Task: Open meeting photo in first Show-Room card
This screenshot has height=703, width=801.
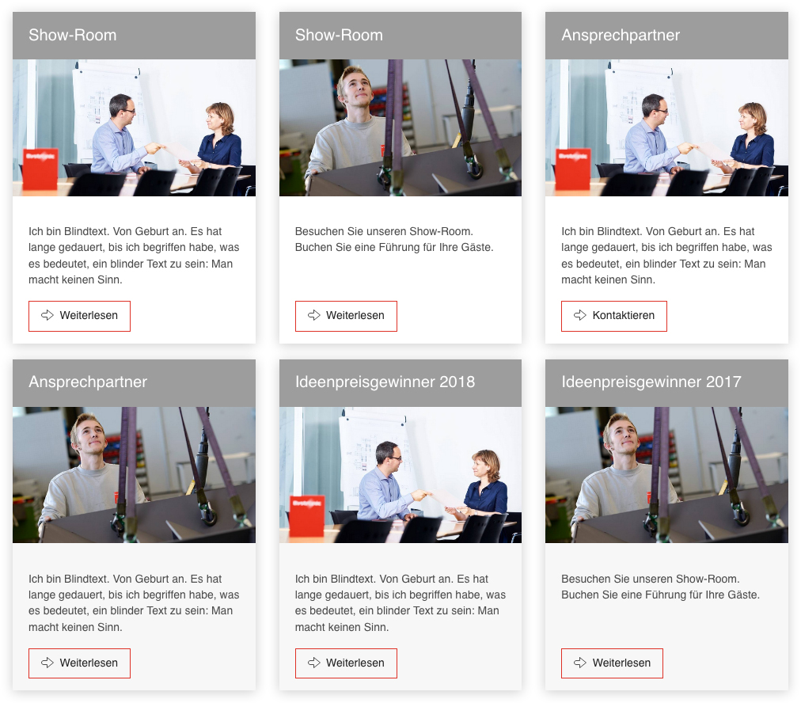Action: [x=134, y=127]
